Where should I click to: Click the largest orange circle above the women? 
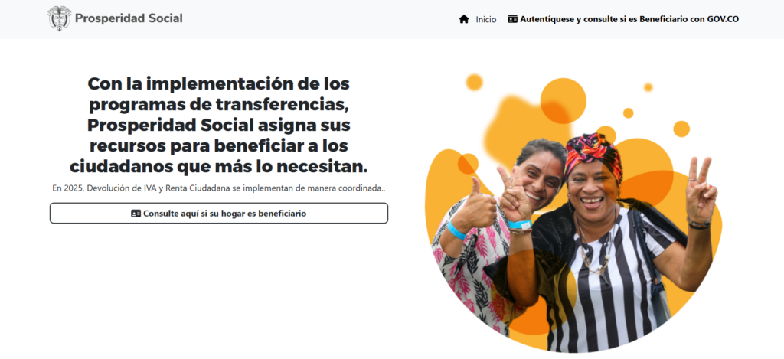pyautogui.click(x=563, y=100)
